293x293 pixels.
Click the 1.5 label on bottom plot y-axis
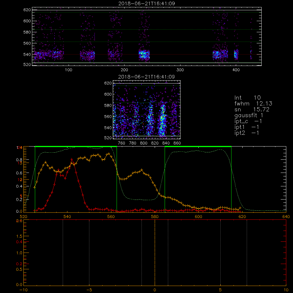click(19, 236)
